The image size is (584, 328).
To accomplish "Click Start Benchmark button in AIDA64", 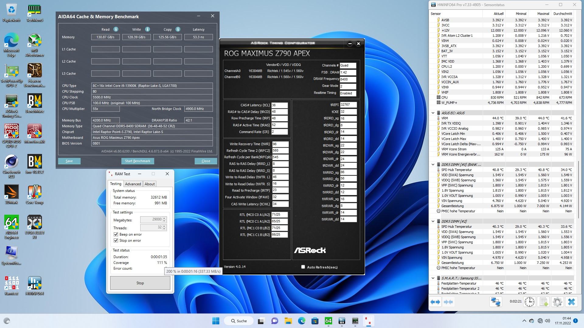I will (137, 161).
